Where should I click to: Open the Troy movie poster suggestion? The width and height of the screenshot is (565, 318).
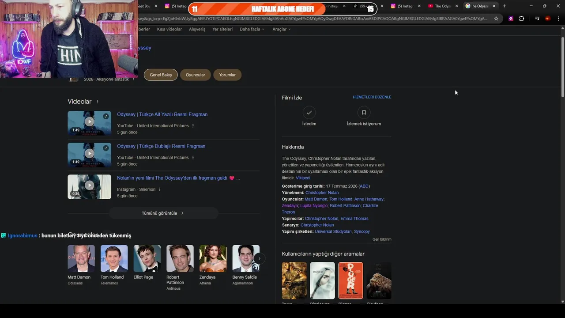pyautogui.click(x=294, y=280)
